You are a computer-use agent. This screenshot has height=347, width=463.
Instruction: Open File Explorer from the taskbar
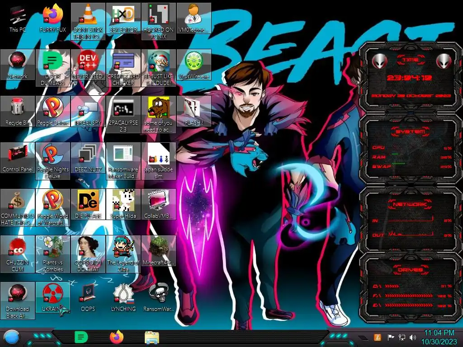[152, 338]
